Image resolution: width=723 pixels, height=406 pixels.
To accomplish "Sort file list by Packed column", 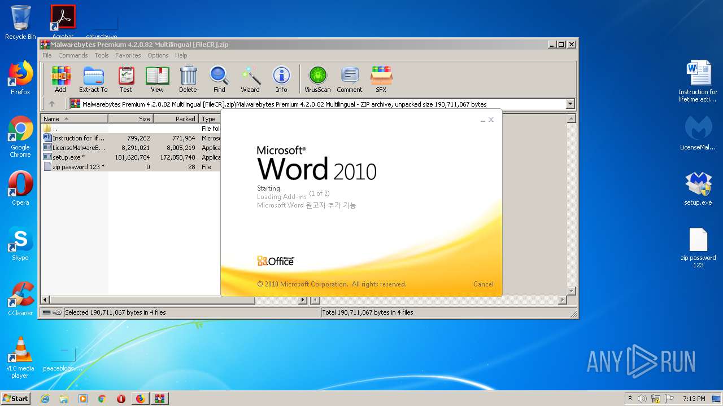I will pyautogui.click(x=176, y=119).
